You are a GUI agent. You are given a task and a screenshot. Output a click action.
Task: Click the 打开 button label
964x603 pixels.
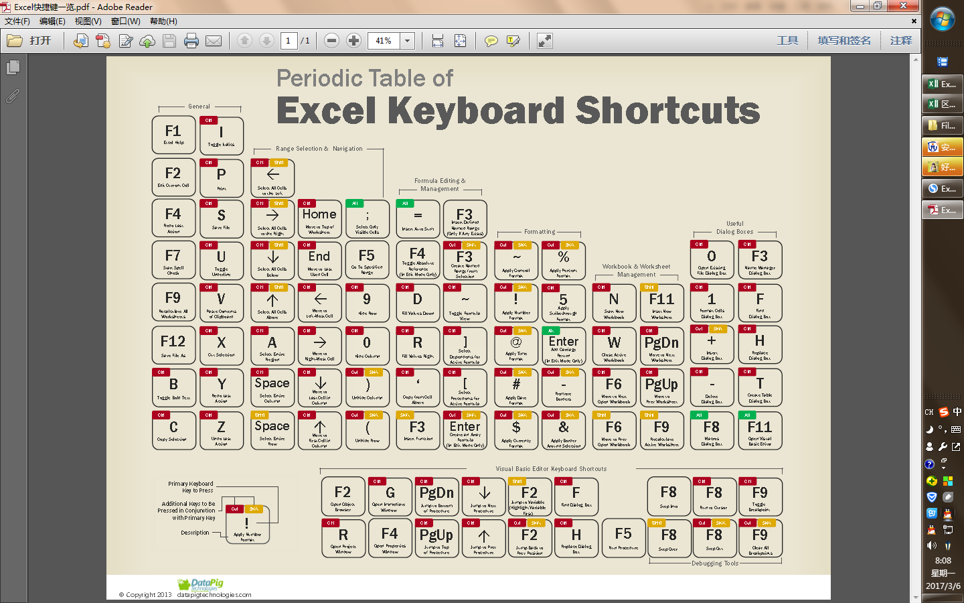pyautogui.click(x=40, y=41)
